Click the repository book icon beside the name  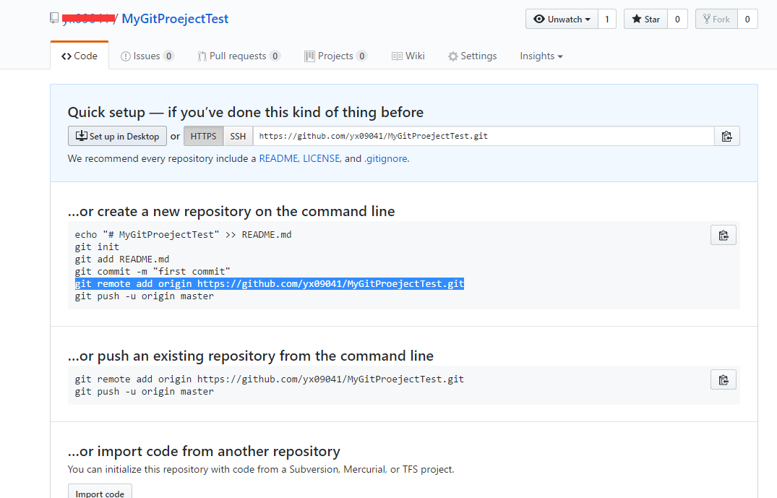click(54, 18)
